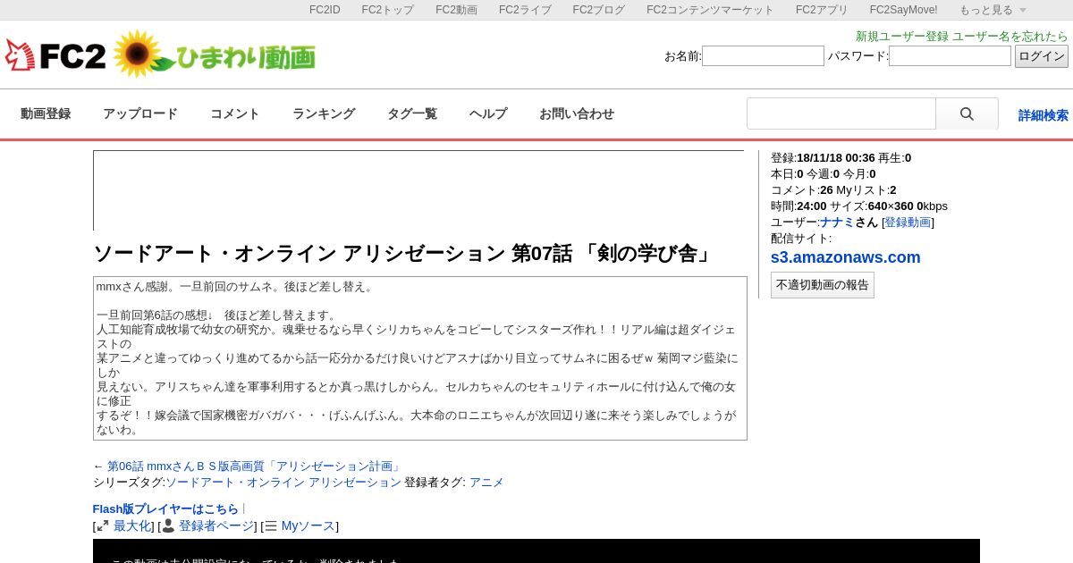Click the アニメ tag link
This screenshot has height=563, width=1073.
[486, 483]
